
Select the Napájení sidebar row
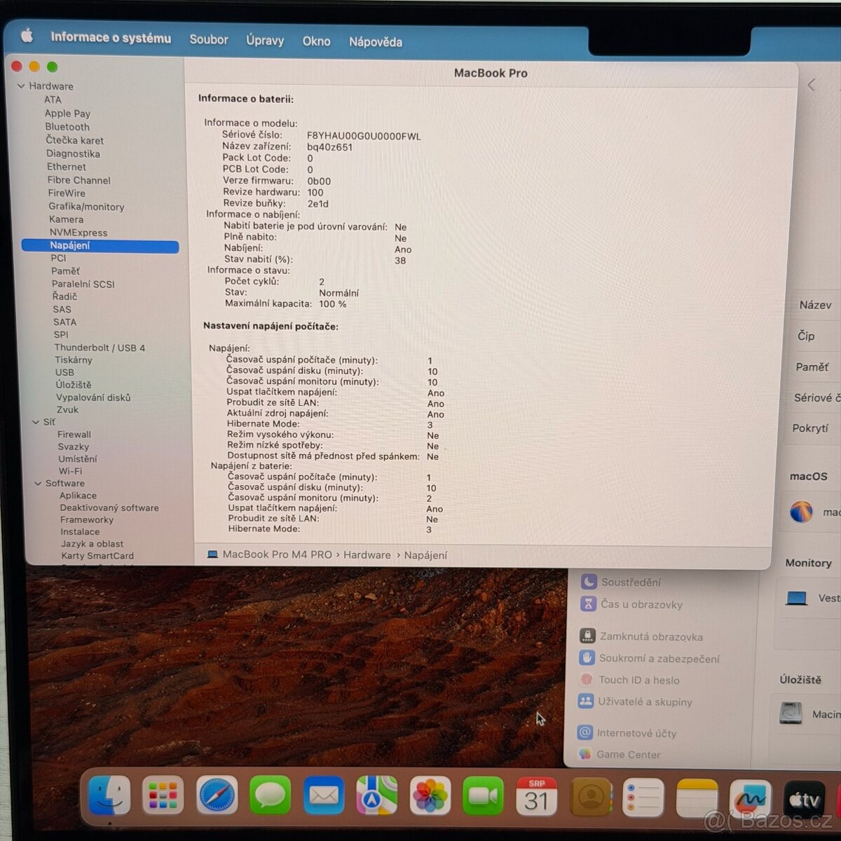100,246
